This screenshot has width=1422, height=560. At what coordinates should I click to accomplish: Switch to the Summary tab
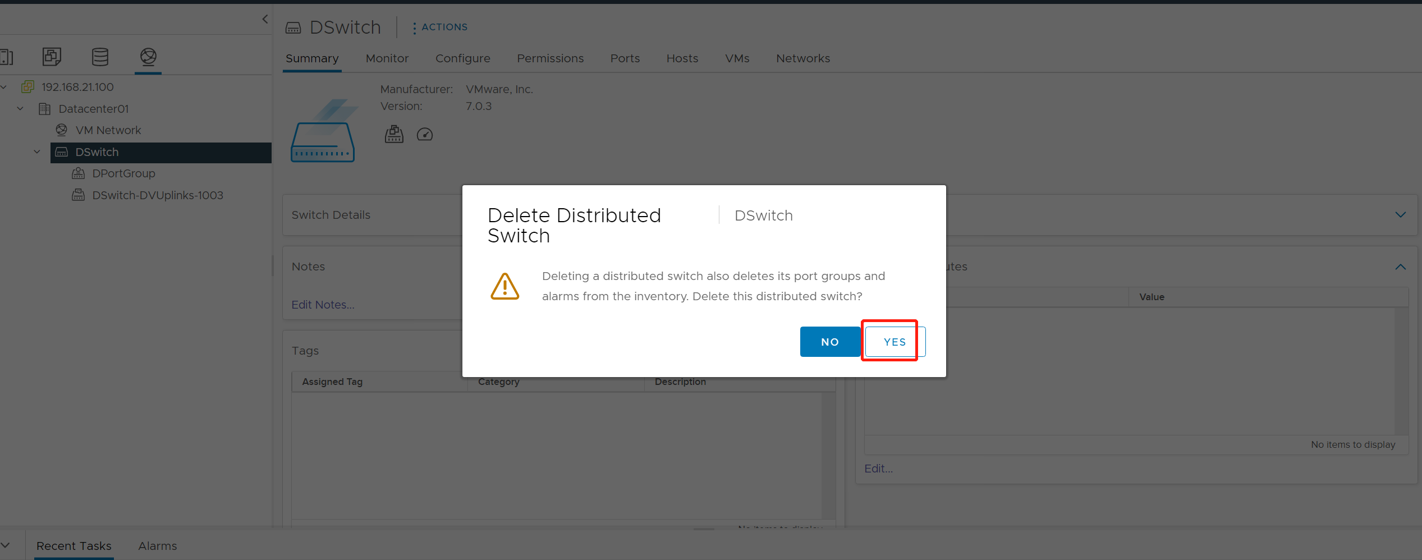click(312, 58)
